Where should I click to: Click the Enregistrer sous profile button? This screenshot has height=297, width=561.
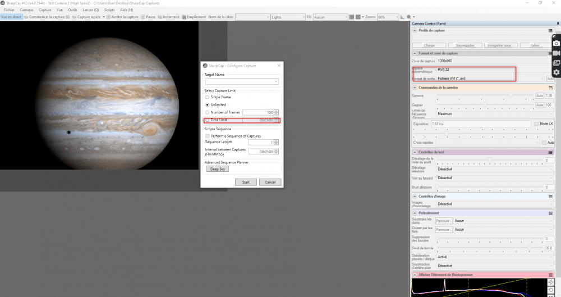coord(501,45)
